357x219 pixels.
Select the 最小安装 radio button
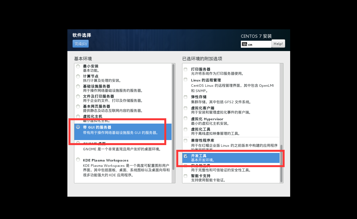pyautogui.click(x=78, y=66)
